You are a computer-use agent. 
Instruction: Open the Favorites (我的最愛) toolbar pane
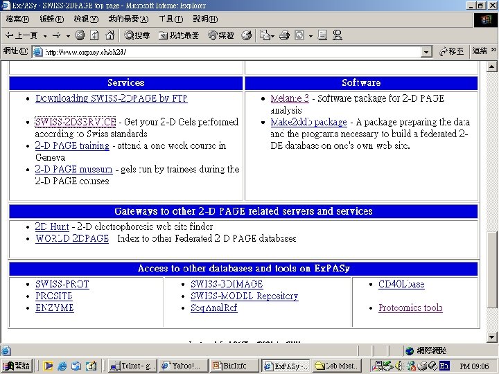click(x=179, y=35)
